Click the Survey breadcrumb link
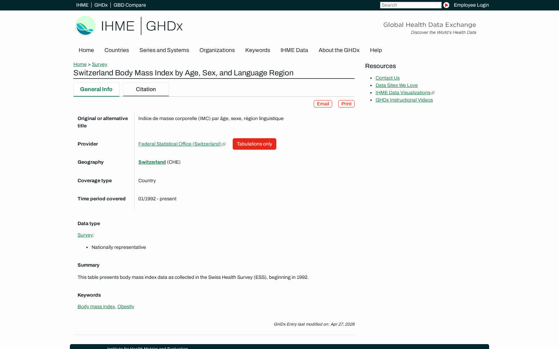 (x=100, y=64)
